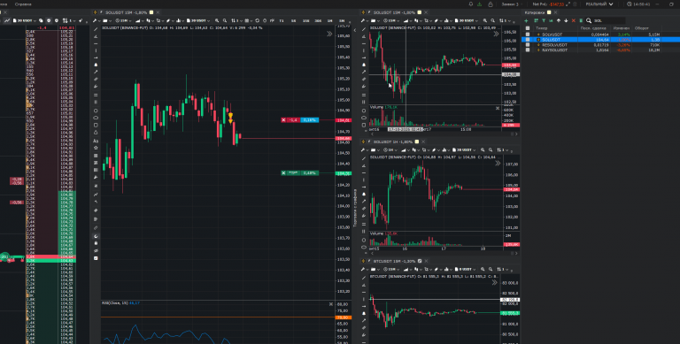The image size is (680, 344).
Task: Toggle the lock drawings tool in main chart
Action: (x=96, y=243)
